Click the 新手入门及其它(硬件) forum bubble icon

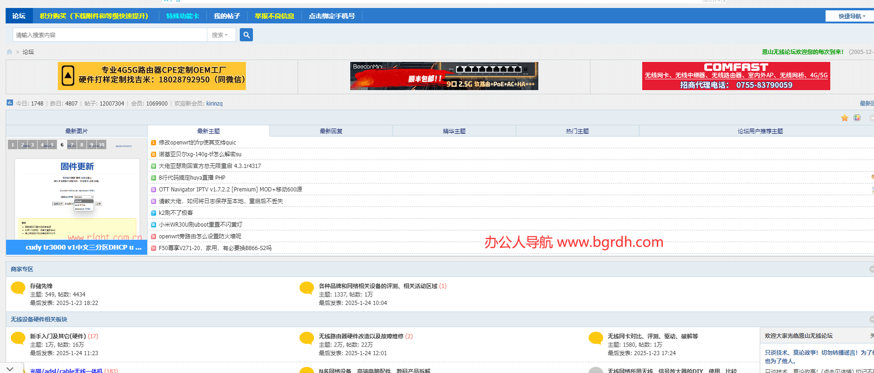coord(18,338)
